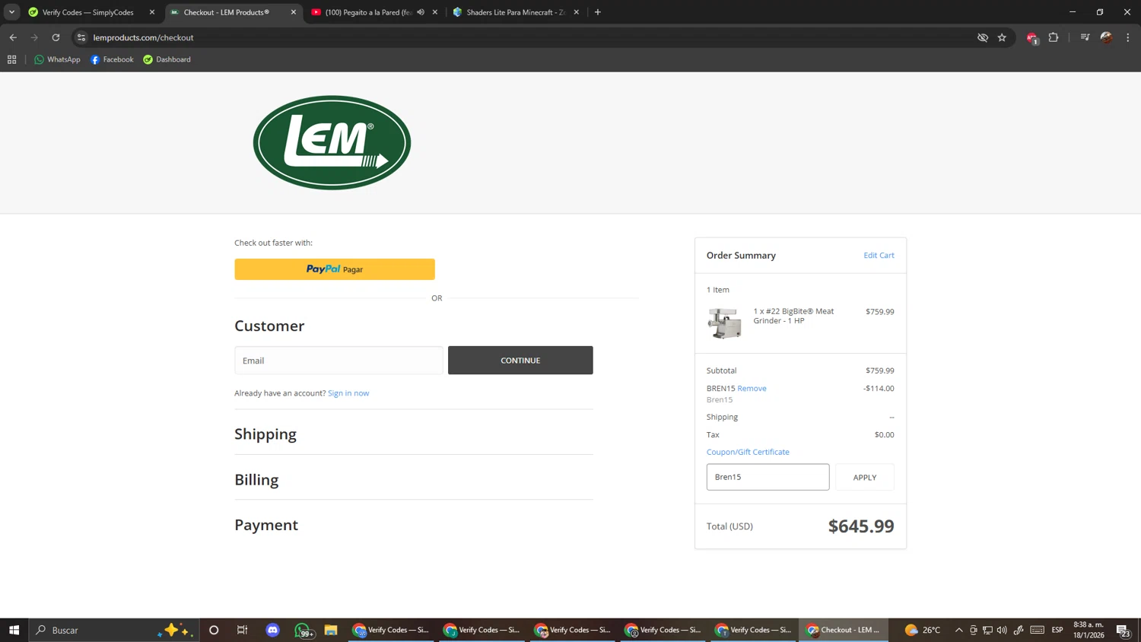Viewport: 1141px width, 642px height.
Task: Focus the Email input field
Action: (x=338, y=361)
